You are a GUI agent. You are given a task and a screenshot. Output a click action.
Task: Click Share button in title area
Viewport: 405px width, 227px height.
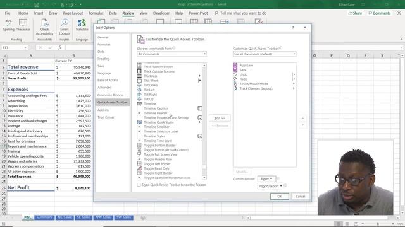pos(355,13)
